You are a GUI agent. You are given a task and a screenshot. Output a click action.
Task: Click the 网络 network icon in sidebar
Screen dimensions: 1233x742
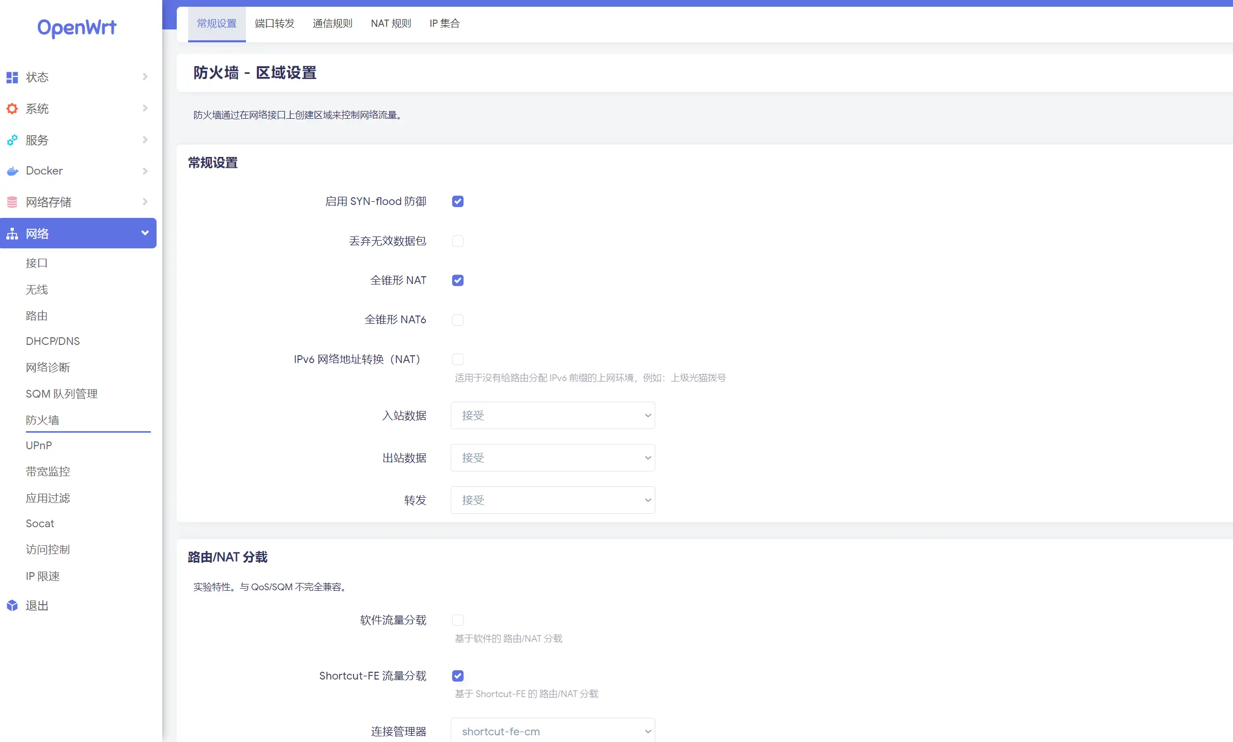pos(12,233)
